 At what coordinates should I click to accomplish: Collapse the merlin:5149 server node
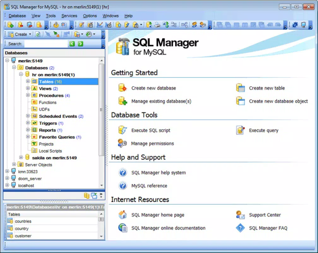coord(7,60)
